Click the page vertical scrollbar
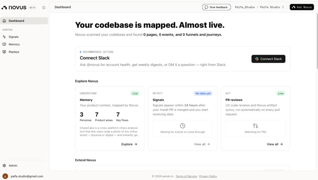Image resolution: width=318 pixels, height=180 pixels. coord(317,41)
